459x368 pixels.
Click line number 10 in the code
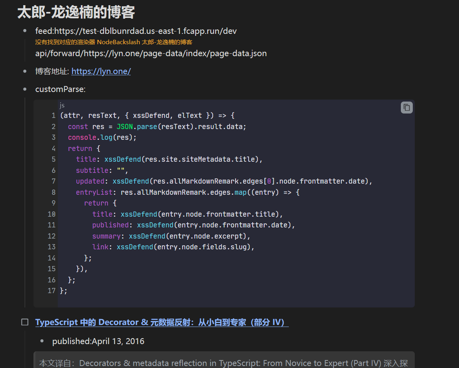[x=51, y=214]
